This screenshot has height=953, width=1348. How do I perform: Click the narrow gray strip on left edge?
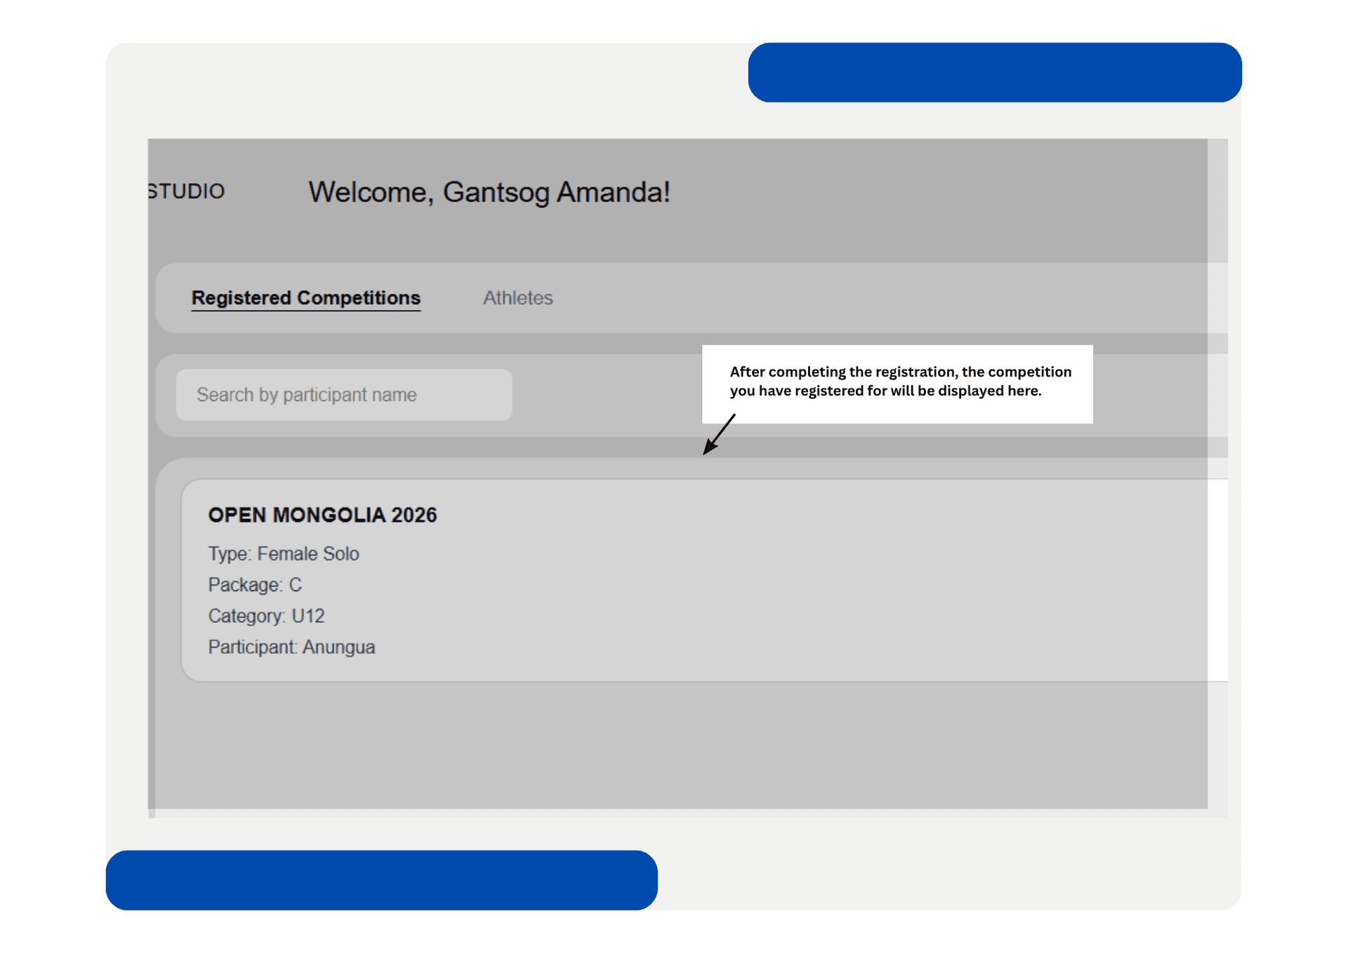152,478
